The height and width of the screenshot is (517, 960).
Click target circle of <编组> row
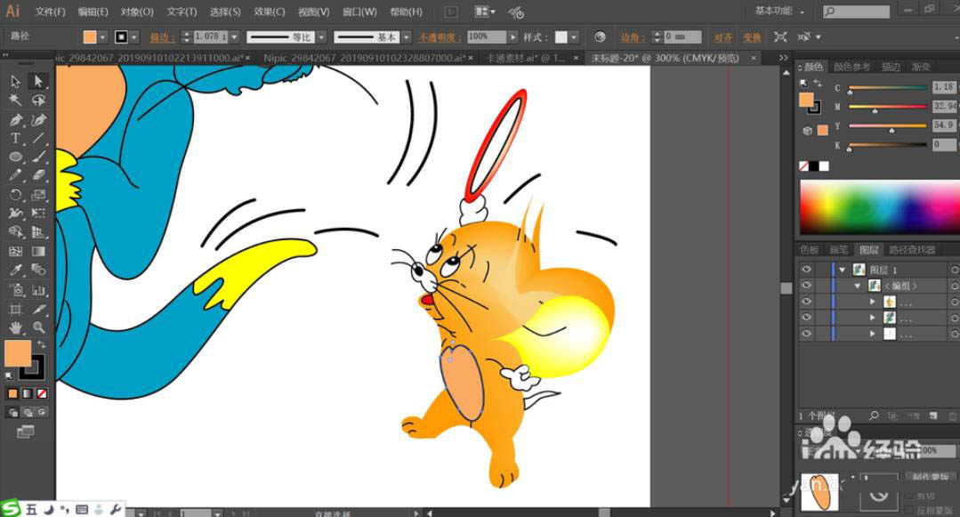pos(954,286)
